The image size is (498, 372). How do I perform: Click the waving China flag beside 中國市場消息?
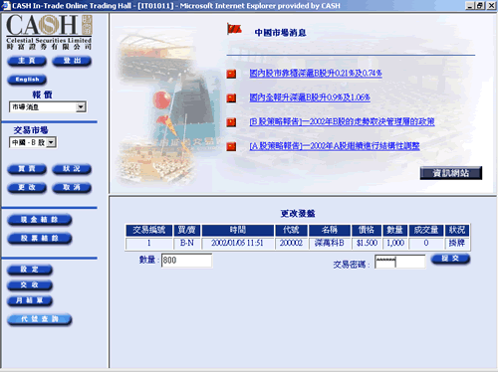[234, 29]
